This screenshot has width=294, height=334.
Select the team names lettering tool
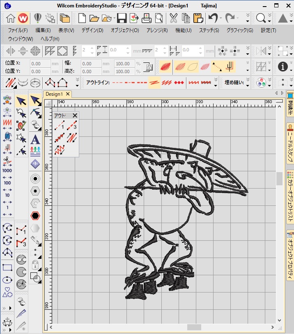[35, 152]
